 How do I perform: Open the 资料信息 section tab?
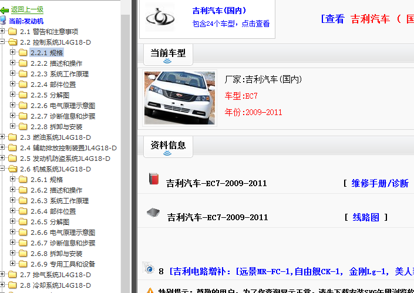click(168, 147)
